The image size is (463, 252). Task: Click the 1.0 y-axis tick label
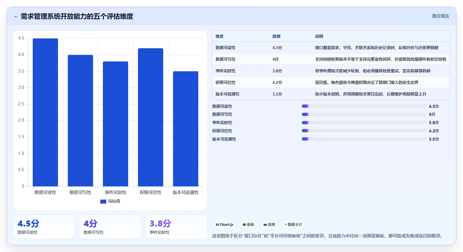(x=21, y=154)
